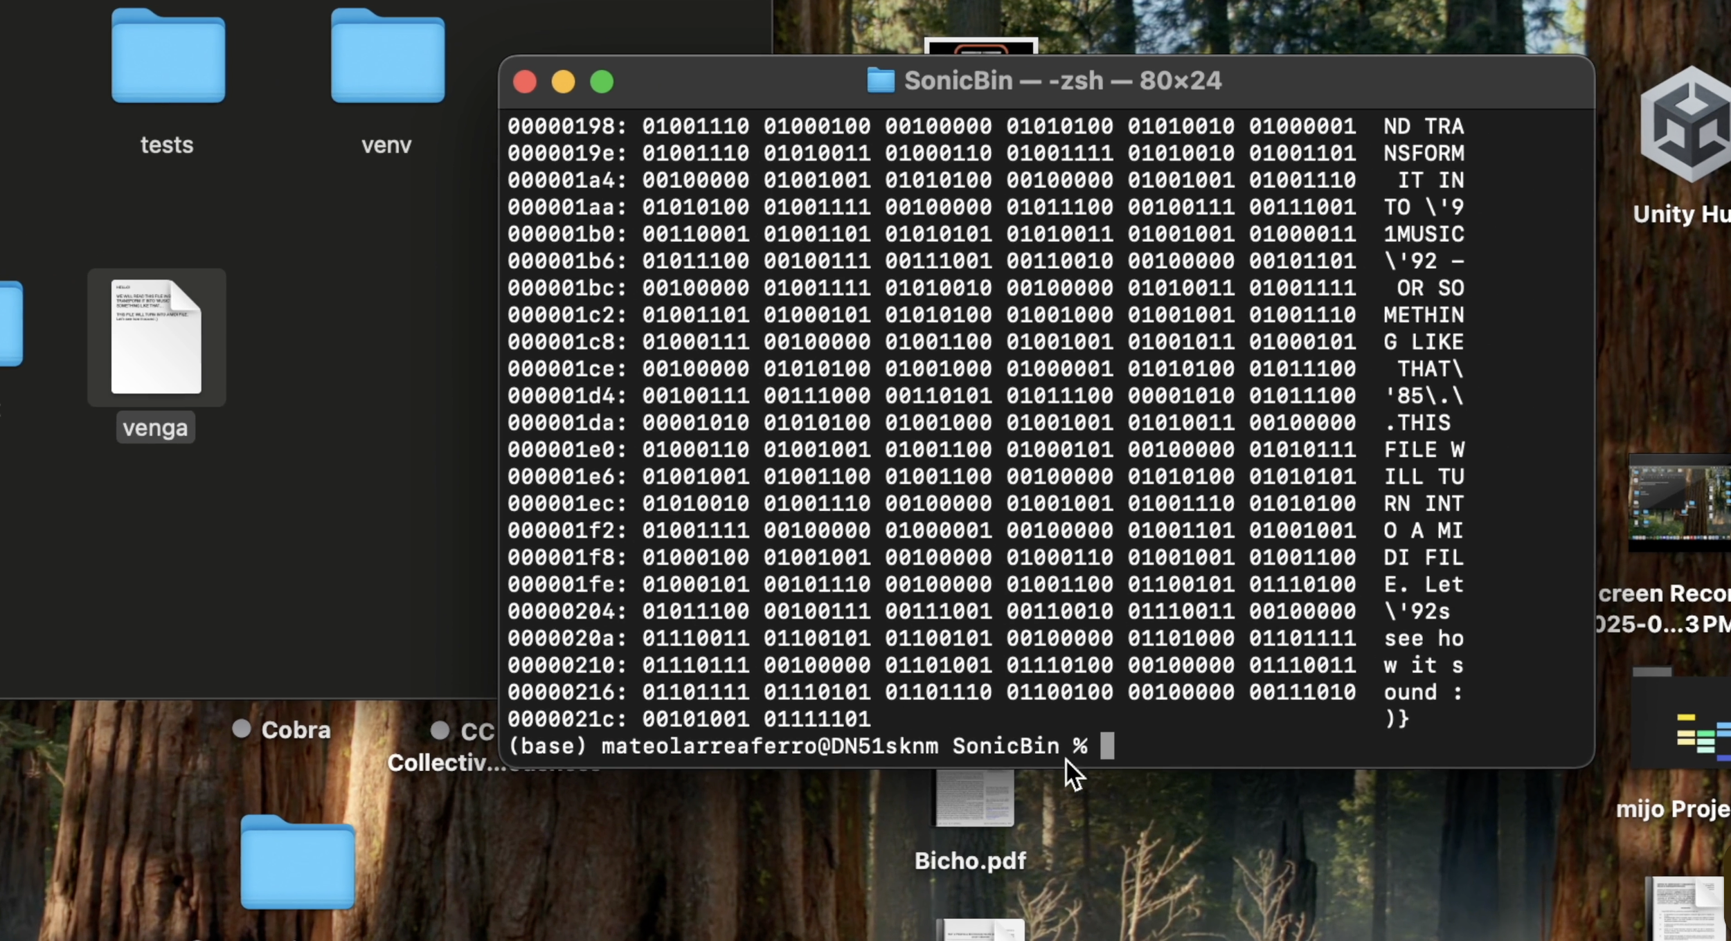The width and height of the screenshot is (1731, 941).
Task: Click the Terminal command prompt cursor
Action: click(x=1107, y=746)
